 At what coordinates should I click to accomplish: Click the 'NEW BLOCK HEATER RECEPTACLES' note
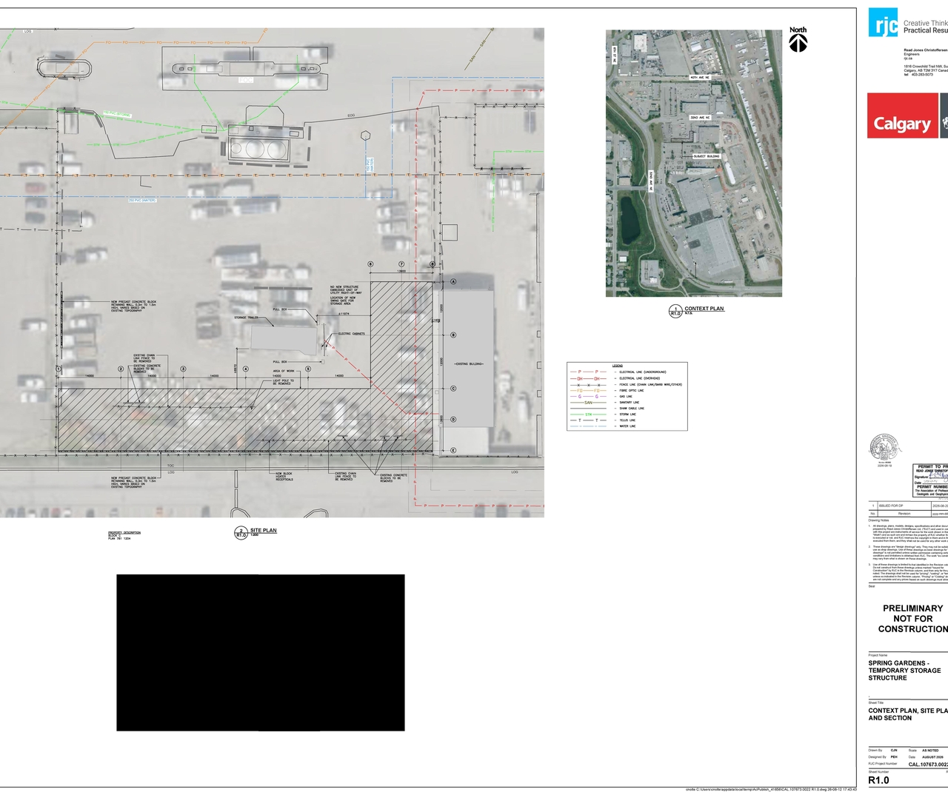[284, 477]
